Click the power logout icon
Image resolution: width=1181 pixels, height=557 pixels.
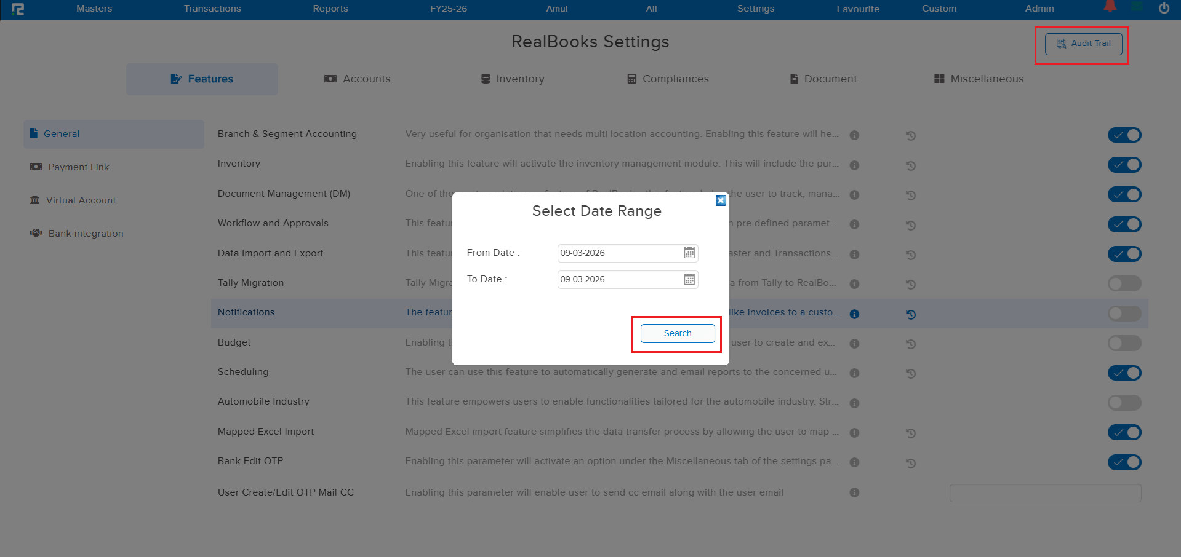(x=1164, y=9)
